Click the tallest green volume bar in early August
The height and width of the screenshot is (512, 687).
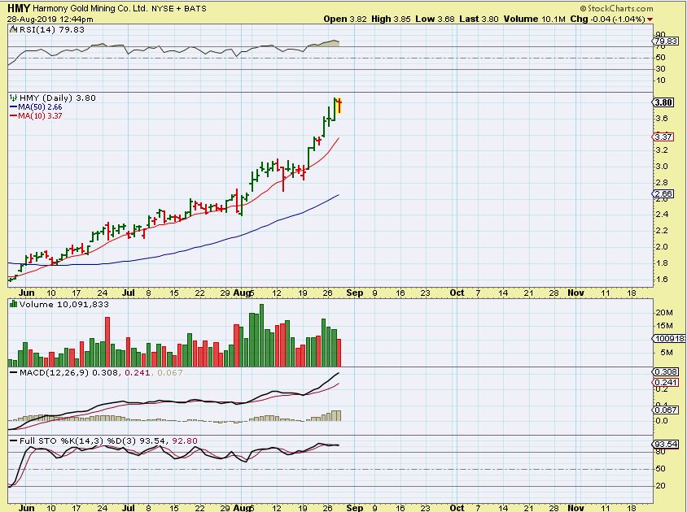pos(261,335)
